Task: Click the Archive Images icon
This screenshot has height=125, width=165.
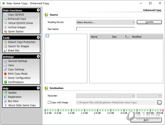Action: click(5, 27)
